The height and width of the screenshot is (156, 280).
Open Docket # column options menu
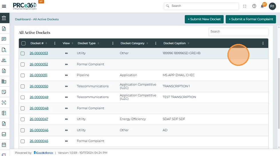55,43
